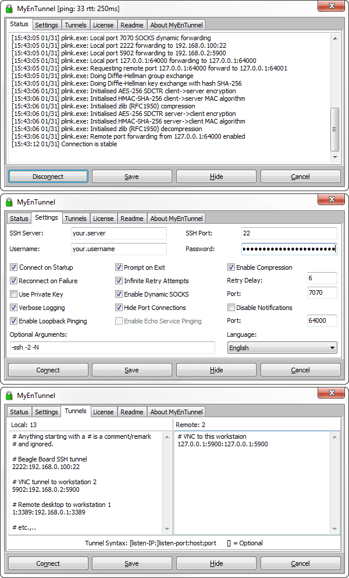The image size is (349, 578).
Task: Open the Language dropdown showing English
Action: [282, 348]
